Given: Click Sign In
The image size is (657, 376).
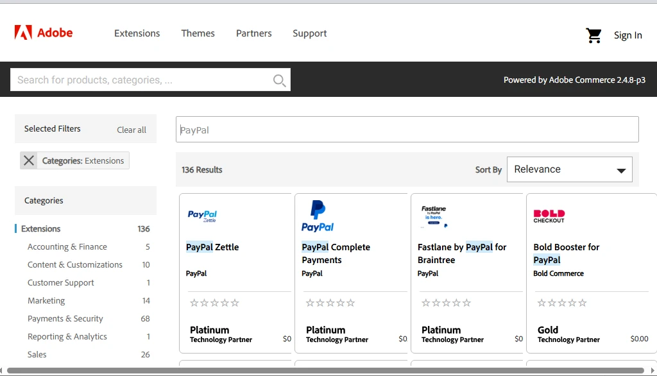Looking at the screenshot, I should (628, 35).
